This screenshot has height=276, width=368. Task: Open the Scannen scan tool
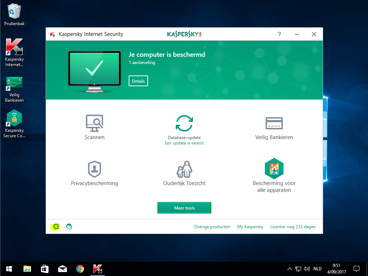(x=95, y=127)
